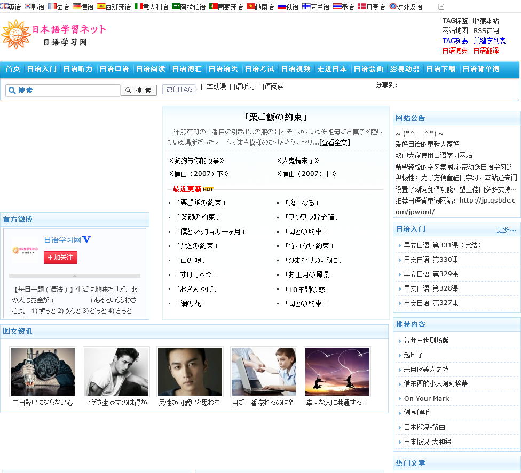Click the Korean (韩语) flag link
Screen dimensions: 521x473
point(35,6)
